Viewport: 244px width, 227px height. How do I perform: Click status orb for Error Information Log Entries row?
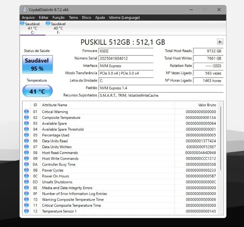coord(26,193)
